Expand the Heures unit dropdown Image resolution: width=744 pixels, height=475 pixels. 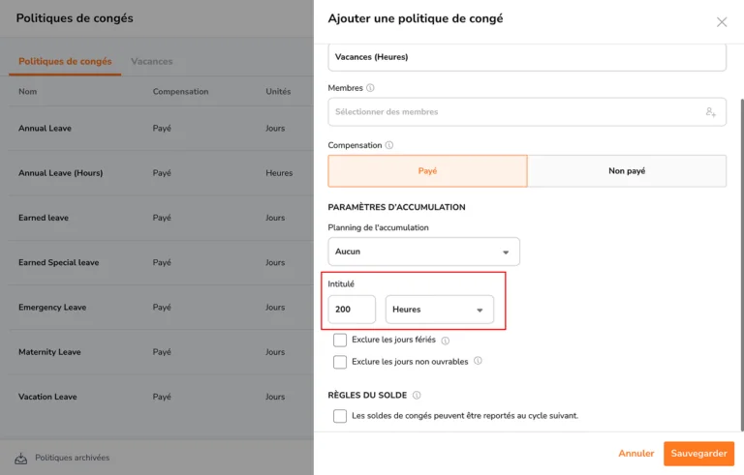pyautogui.click(x=439, y=310)
